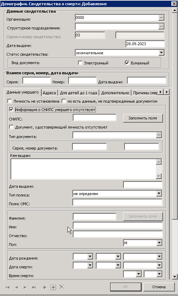The image size is (178, 296).
Task: Open the Для детей до 1 года tab
Action: coord(78,93)
